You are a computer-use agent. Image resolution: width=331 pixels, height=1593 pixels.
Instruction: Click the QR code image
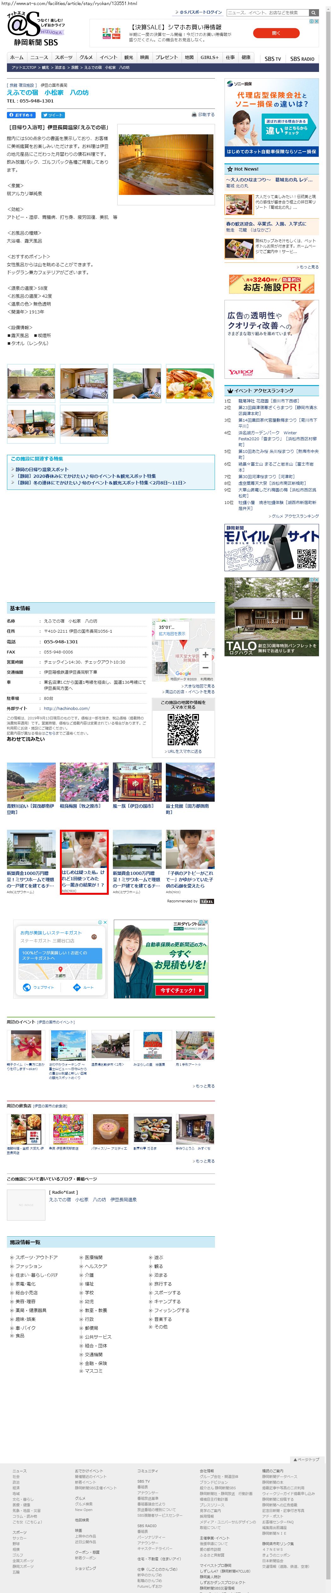coord(183,730)
